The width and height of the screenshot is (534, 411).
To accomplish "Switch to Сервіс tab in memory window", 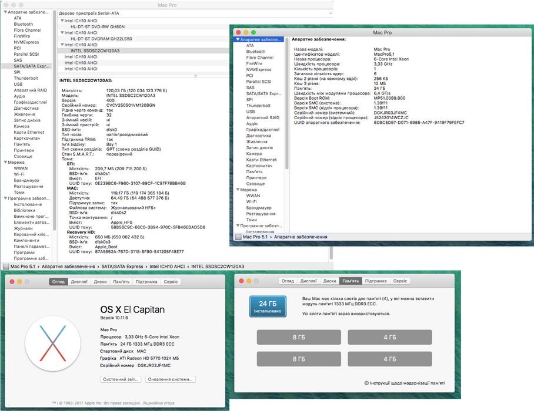I will 400,281.
